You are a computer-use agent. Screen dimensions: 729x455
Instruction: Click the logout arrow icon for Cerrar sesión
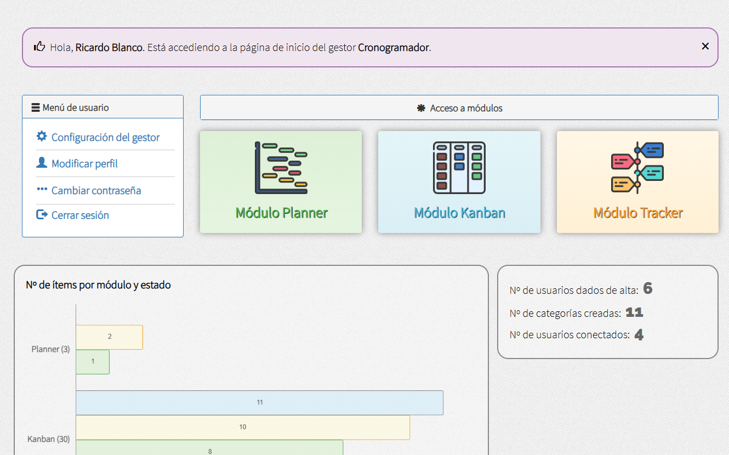click(x=42, y=215)
